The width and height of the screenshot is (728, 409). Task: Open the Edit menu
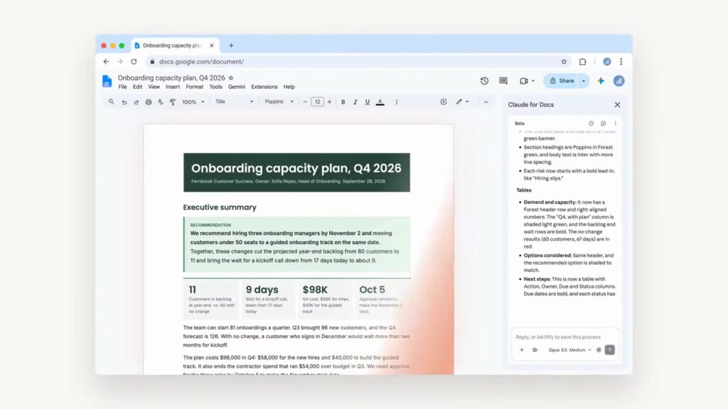click(137, 87)
